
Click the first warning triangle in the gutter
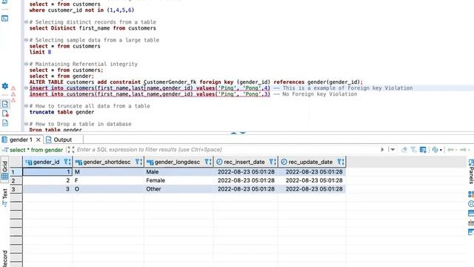point(13,88)
